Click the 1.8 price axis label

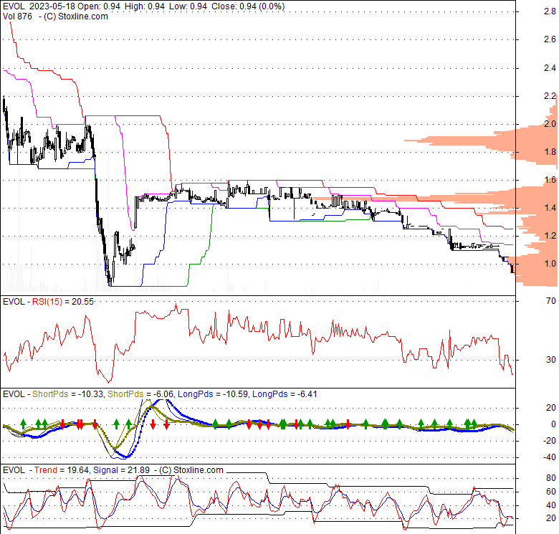550,152
